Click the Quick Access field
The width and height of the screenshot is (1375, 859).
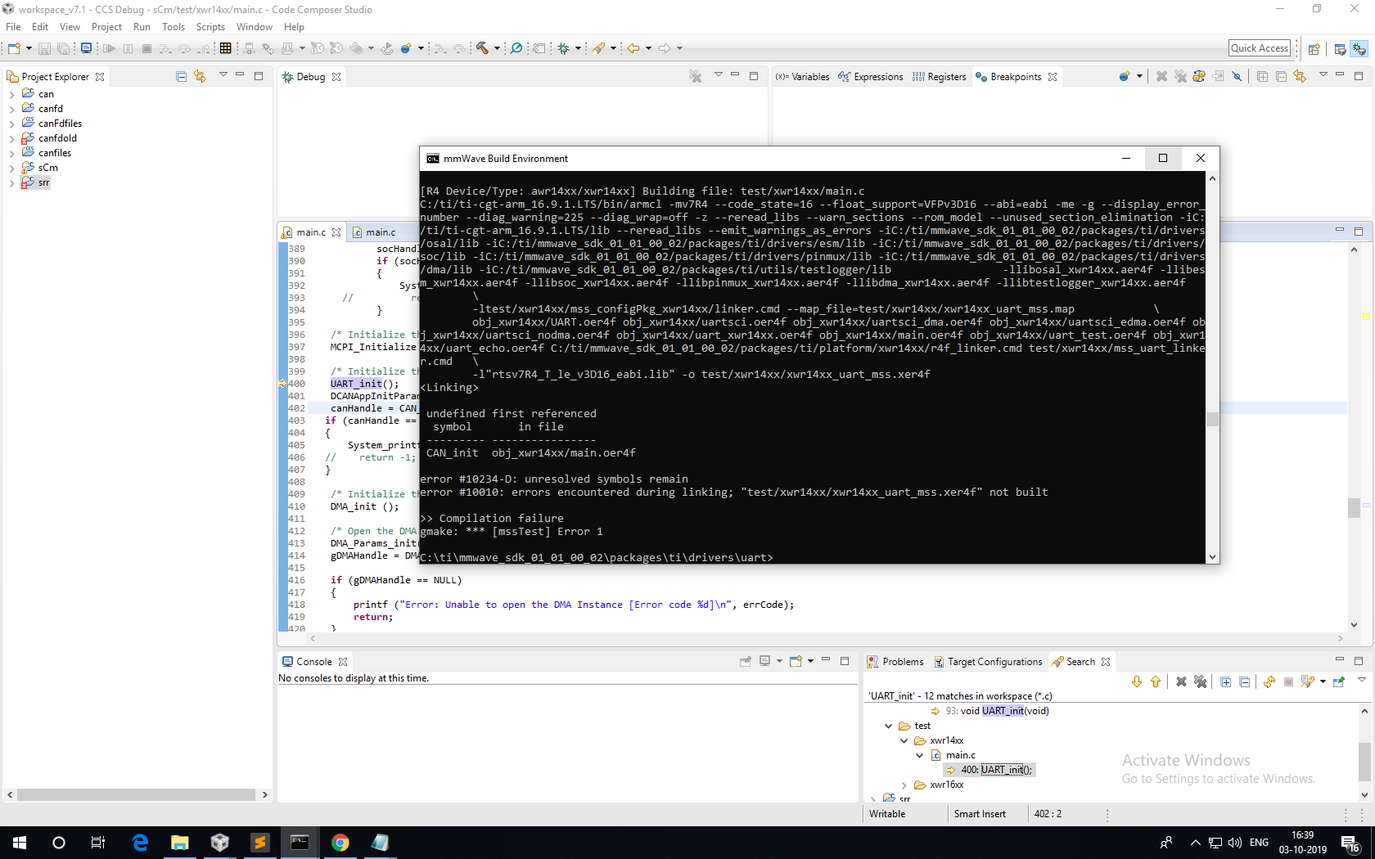1260,48
